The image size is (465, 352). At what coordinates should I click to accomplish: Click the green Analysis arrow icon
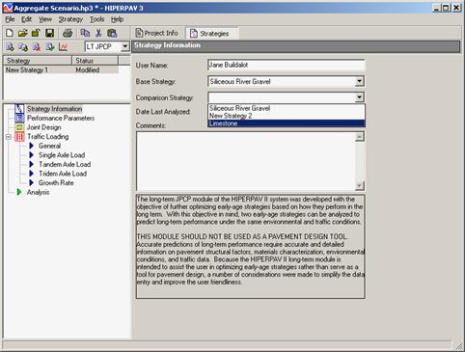click(x=19, y=192)
